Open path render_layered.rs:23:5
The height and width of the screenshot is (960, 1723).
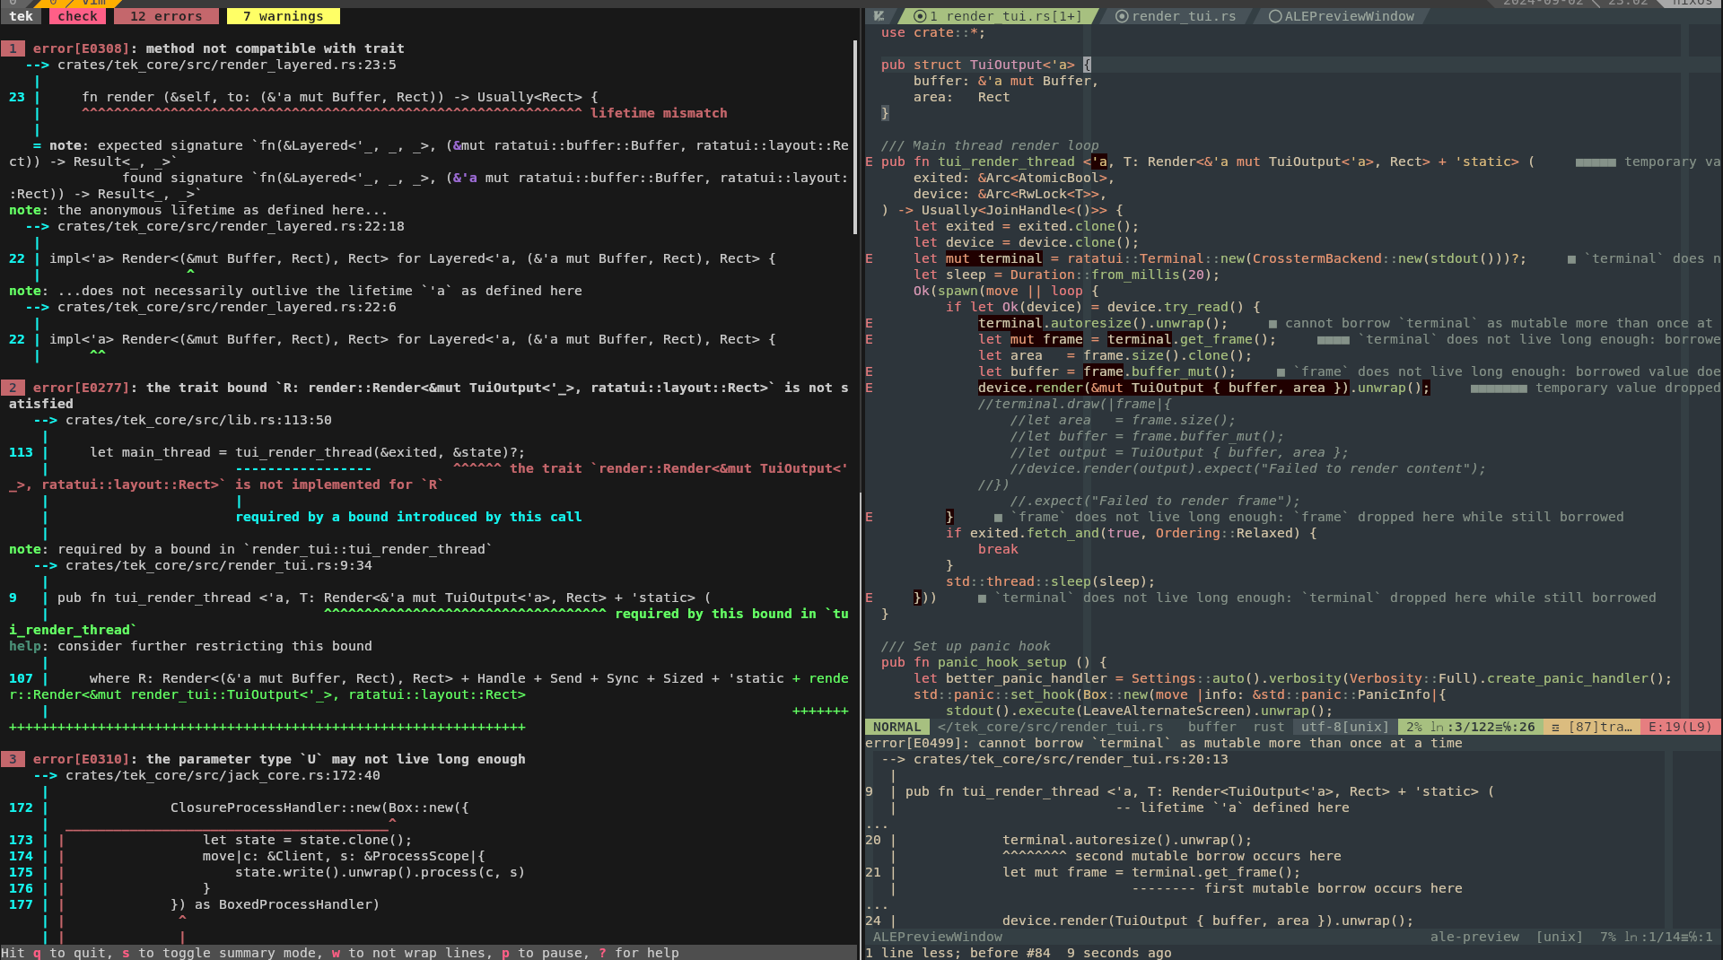227,65
